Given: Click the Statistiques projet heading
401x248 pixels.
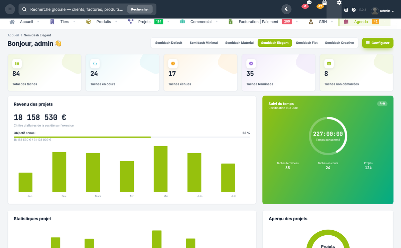Looking at the screenshot, I should 32,219.
